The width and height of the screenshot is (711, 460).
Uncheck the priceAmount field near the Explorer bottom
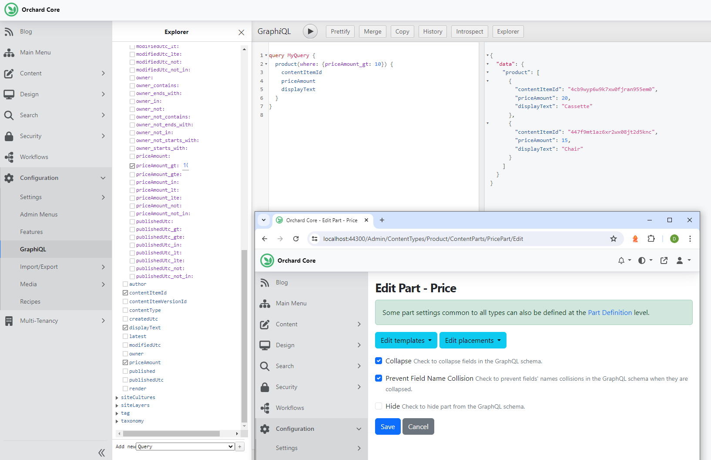click(125, 362)
